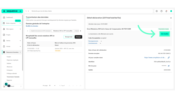Click the Ventes icon in sidebar
The height and width of the screenshot is (98, 175).
pos(4,41)
